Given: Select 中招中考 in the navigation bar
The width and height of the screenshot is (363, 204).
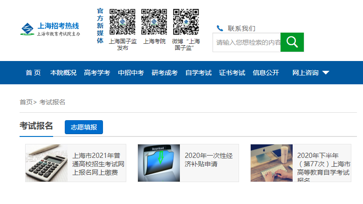Looking at the screenshot, I should 131,73.
